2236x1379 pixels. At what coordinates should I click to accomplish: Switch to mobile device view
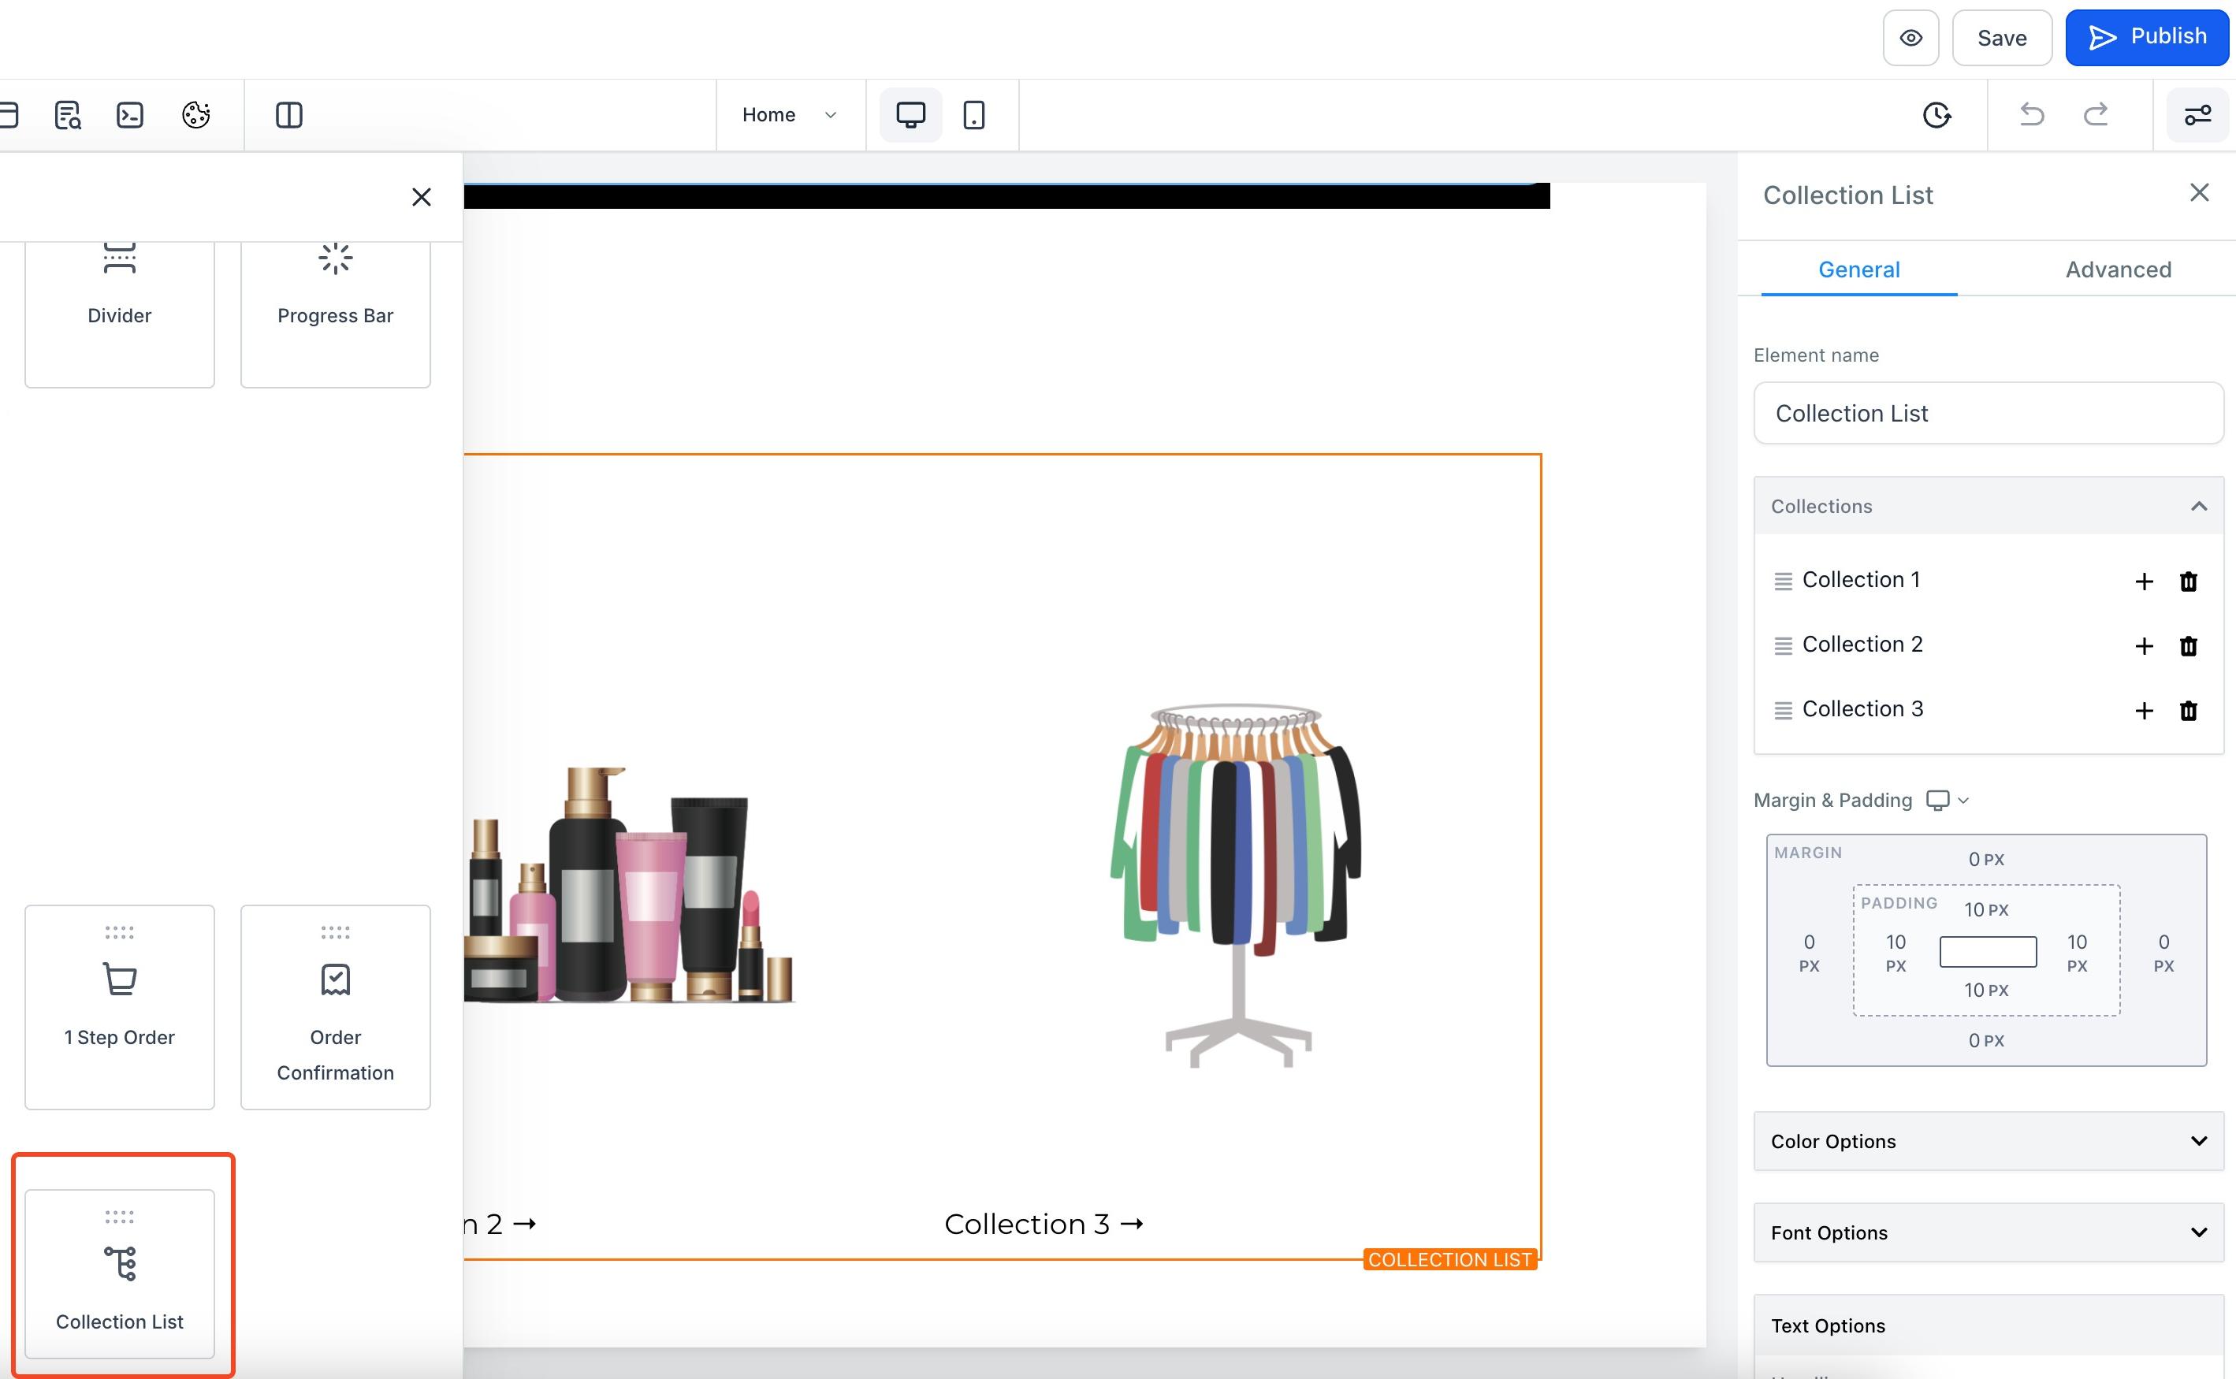click(974, 115)
